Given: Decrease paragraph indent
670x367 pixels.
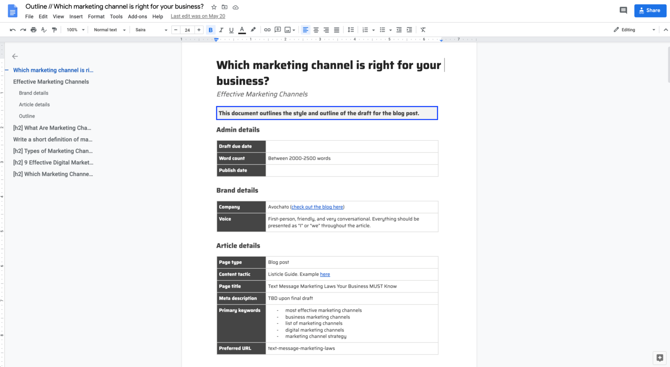Looking at the screenshot, I should [x=399, y=30].
